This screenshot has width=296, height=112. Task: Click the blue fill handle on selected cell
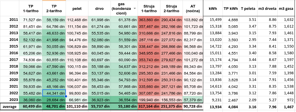(66, 96)
